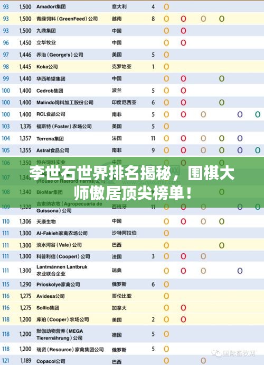Click the 沙特阿拉伯 country cell
Image resolution: width=264 pixels, height=365 pixels.
coord(124,233)
